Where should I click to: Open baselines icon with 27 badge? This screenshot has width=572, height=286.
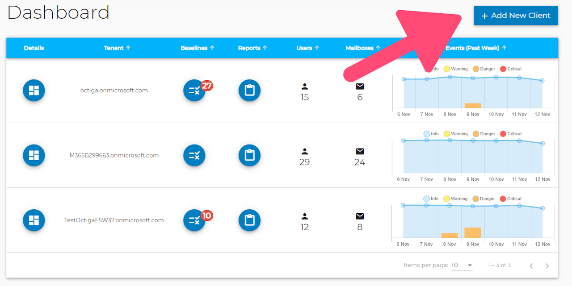point(194,91)
